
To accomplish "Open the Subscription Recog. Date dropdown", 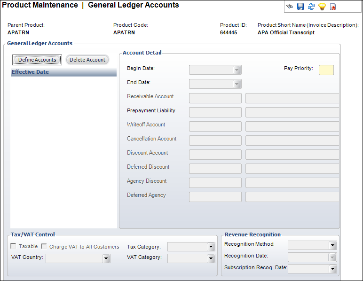I will click(x=333, y=269).
